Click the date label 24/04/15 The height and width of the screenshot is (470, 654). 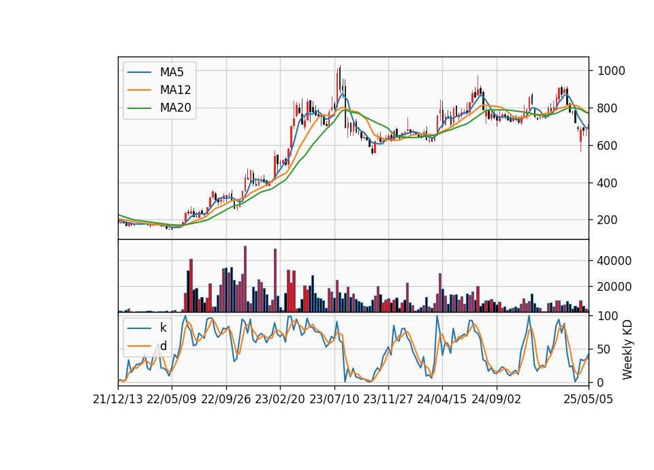442,400
